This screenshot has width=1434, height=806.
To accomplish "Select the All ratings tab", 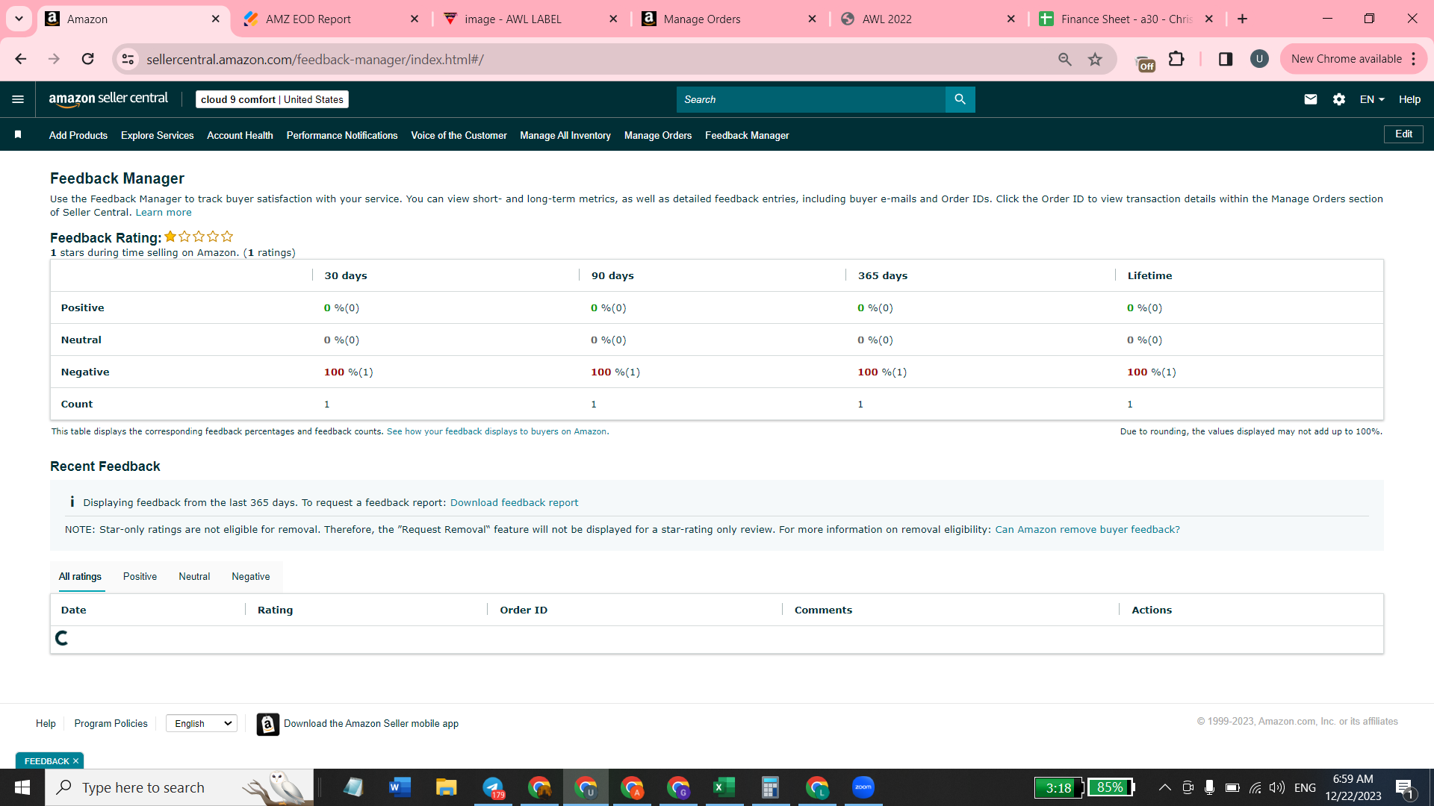I will tap(80, 576).
